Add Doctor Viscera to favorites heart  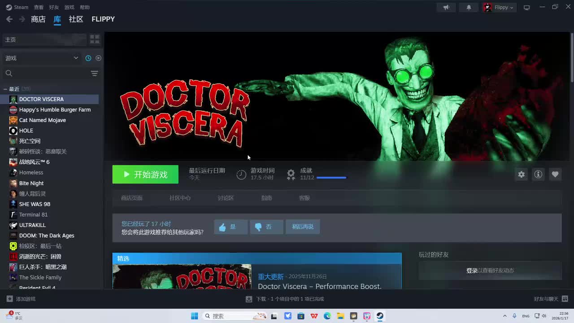[x=555, y=175]
